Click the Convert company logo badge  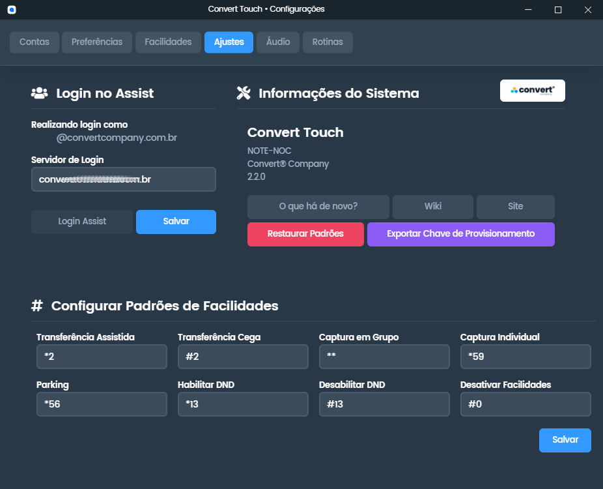(532, 91)
